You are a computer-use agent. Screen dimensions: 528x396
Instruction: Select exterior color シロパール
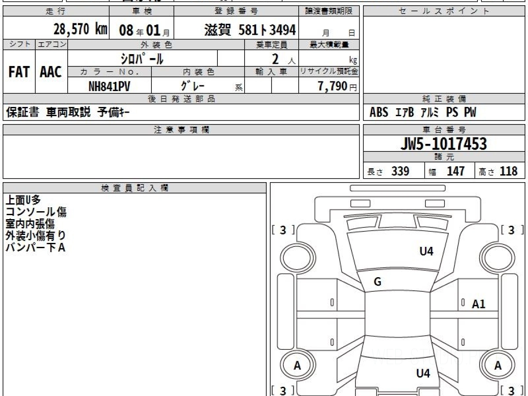click(x=143, y=58)
